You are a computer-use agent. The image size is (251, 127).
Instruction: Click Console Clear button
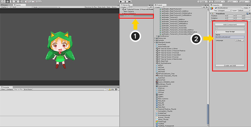(3, 89)
